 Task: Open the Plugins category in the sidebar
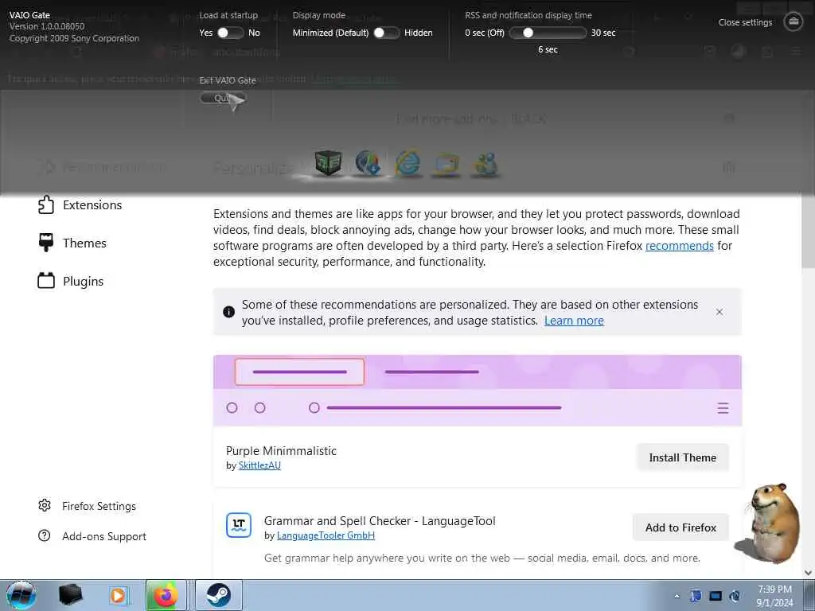(x=71, y=281)
